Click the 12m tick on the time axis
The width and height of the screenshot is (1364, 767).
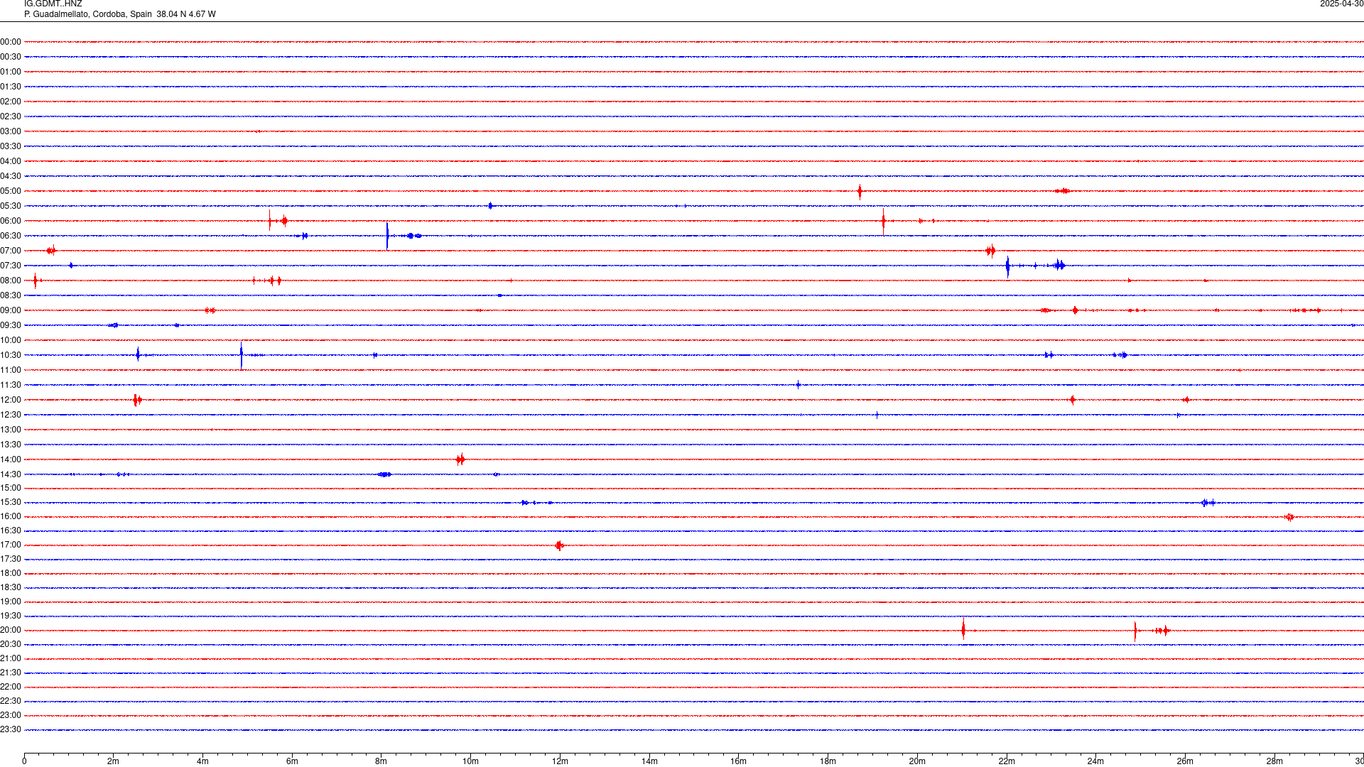560,761
